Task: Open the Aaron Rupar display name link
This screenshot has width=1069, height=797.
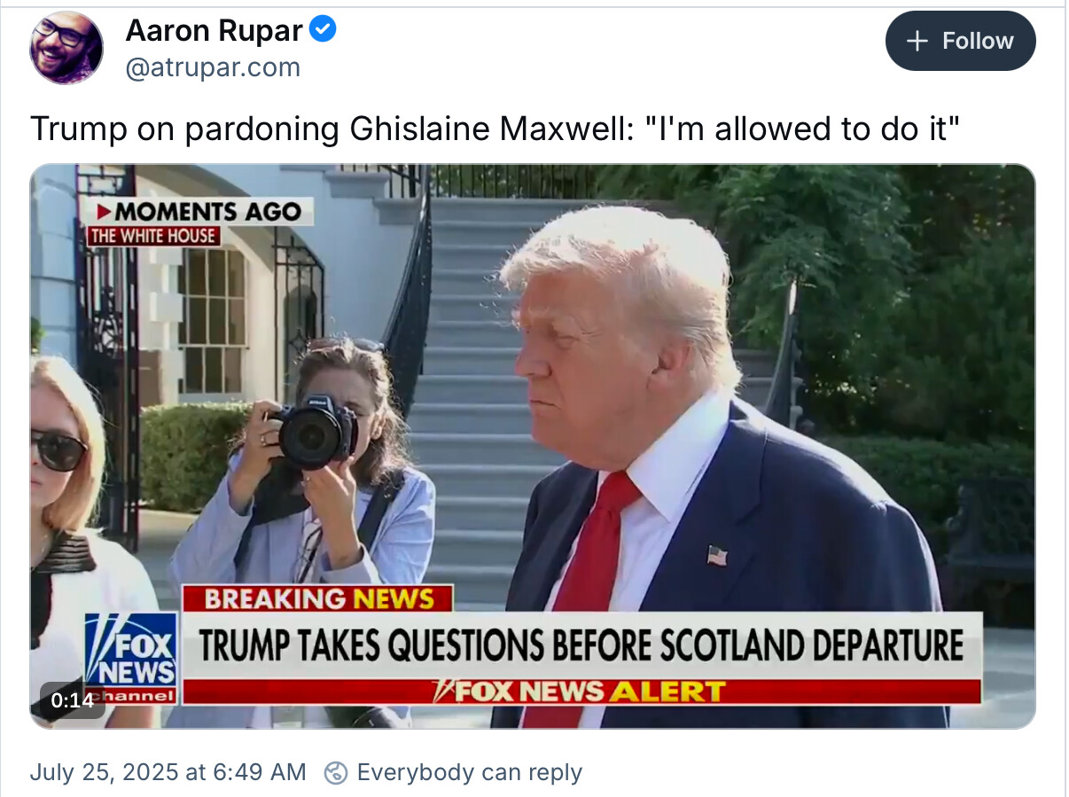Action: pos(214,31)
